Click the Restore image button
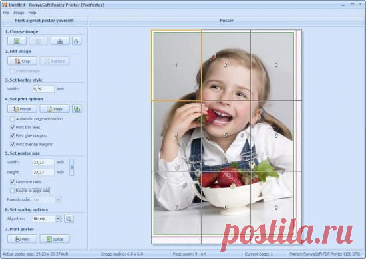This screenshot has height=259, width=366. tap(55, 61)
